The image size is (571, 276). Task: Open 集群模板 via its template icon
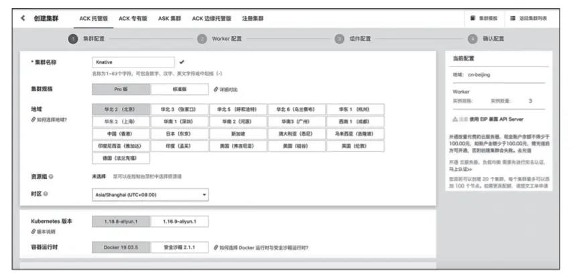pos(472,18)
